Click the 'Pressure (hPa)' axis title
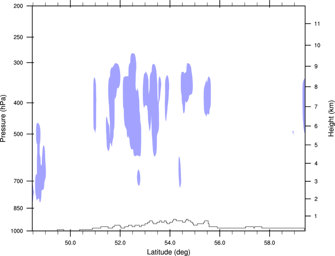This screenshot has height=256, width=335. point(3,119)
